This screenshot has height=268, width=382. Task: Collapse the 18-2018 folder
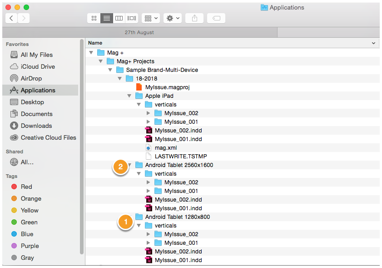tap(119, 79)
